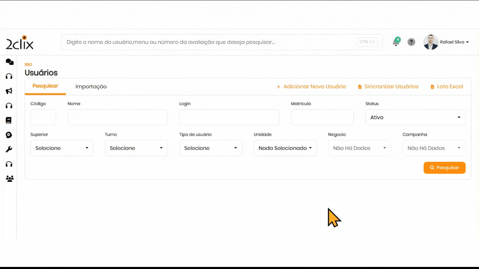Open the Unidade Nada Selecionado dropdown
This screenshot has height=269, width=479.
pyautogui.click(x=285, y=148)
